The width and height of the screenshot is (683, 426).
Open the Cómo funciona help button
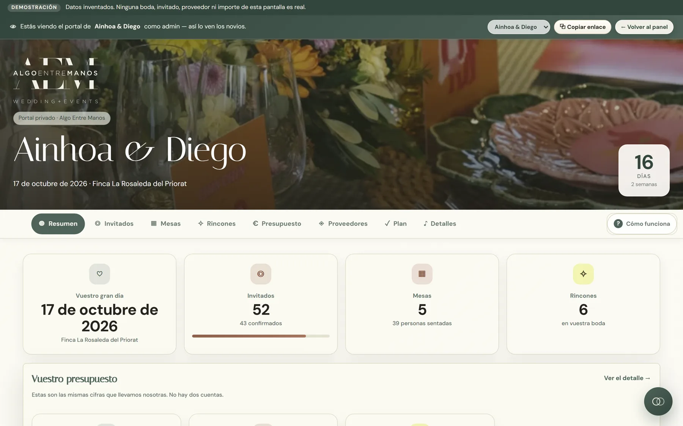point(642,224)
